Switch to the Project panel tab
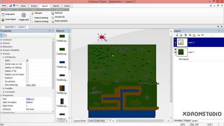The width and height of the screenshot is (224, 126). (187, 120)
